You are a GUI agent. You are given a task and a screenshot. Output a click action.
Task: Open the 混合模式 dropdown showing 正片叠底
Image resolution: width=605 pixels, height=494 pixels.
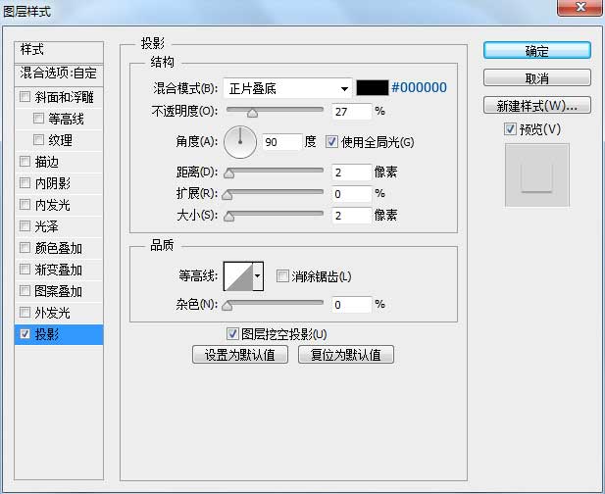(x=288, y=88)
